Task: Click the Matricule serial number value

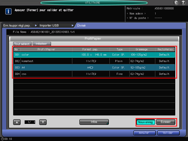Action: 164,8
